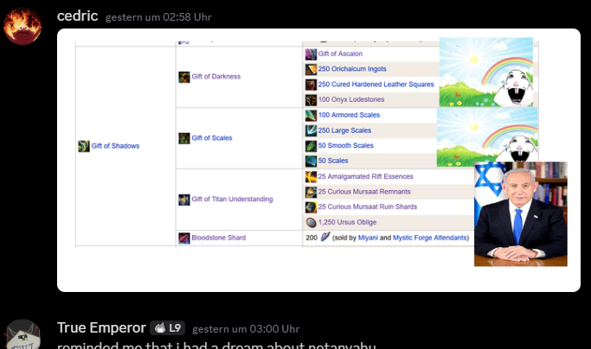
Task: Click the Gift of Darkness icon
Action: pyautogui.click(x=184, y=77)
